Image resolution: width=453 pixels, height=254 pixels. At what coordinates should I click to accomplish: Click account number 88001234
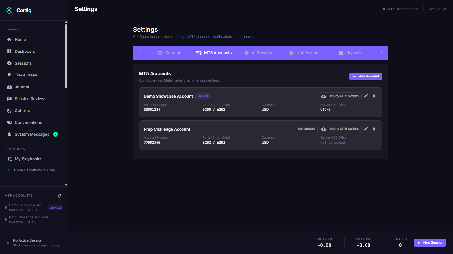[x=152, y=110]
